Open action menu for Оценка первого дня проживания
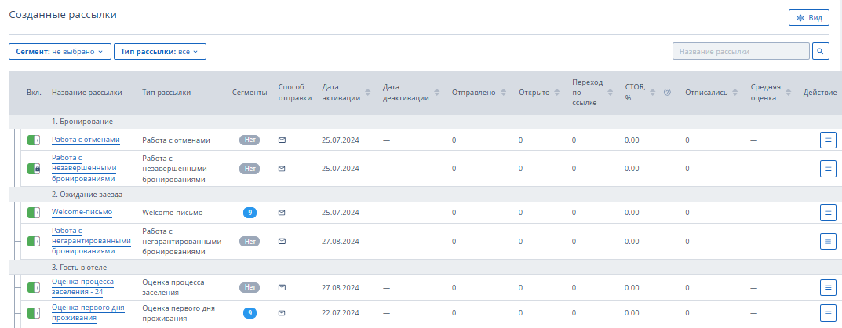This screenshot has width=842, height=328. (x=828, y=313)
